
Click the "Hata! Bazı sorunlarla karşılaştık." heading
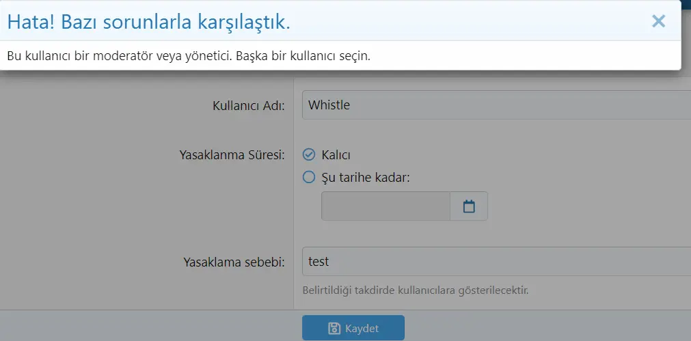click(148, 22)
